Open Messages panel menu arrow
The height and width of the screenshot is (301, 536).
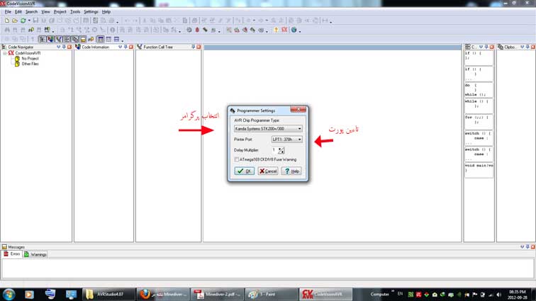(x=522, y=246)
